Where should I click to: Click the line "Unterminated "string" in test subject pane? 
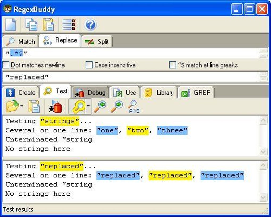49,139
